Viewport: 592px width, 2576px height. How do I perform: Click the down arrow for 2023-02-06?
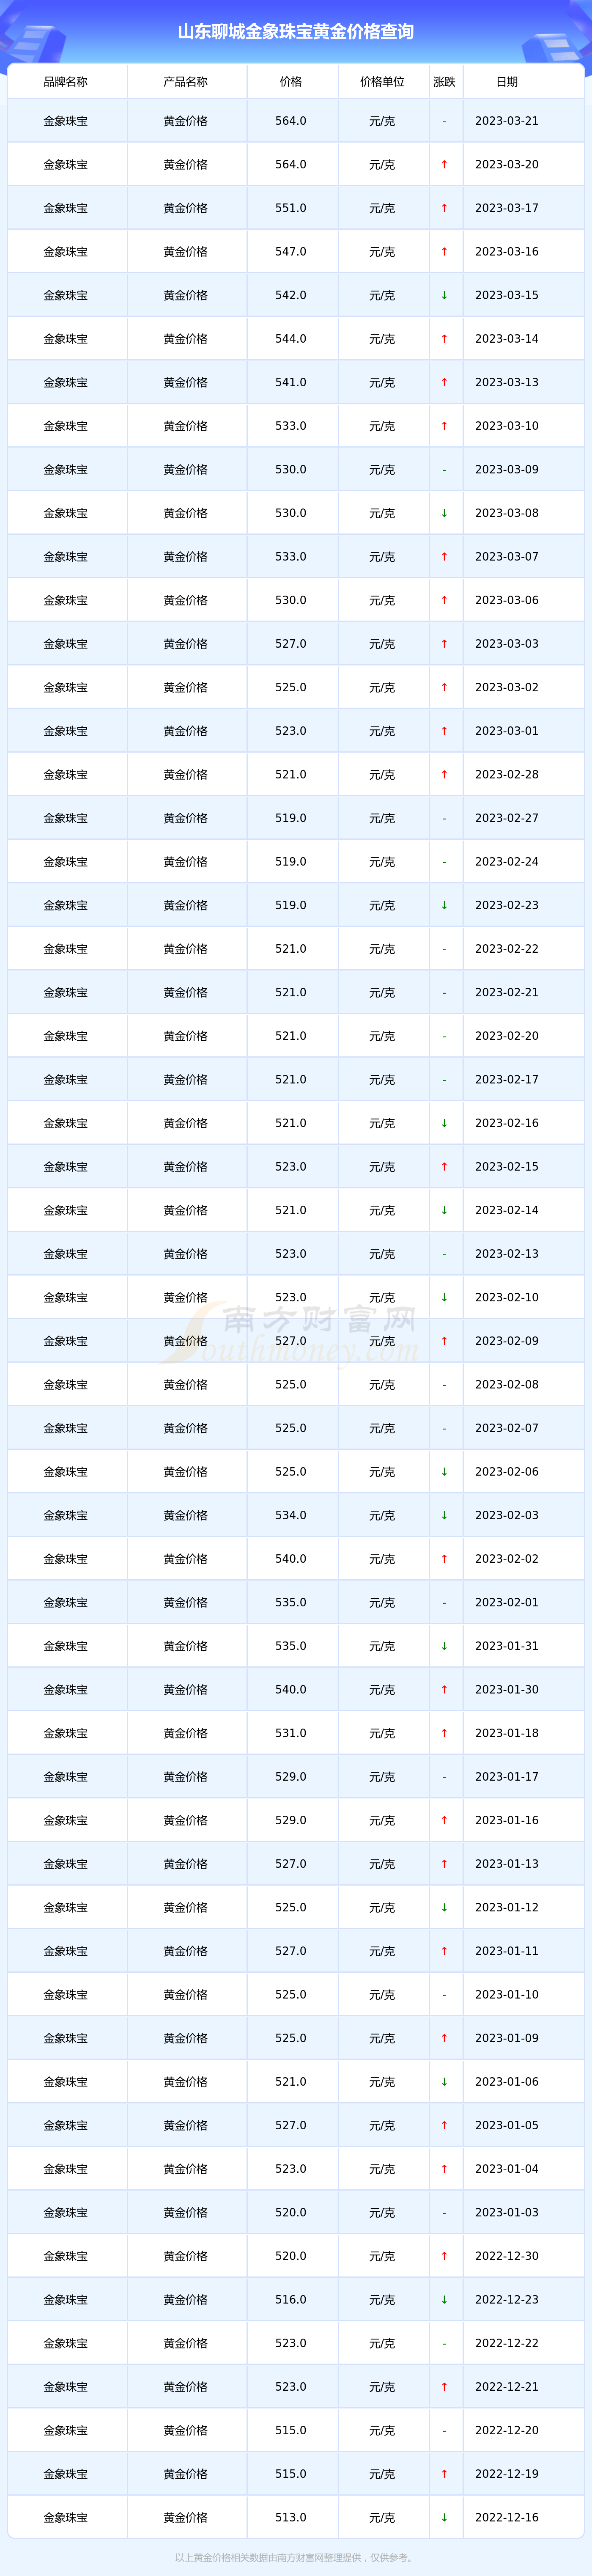[x=445, y=1472]
